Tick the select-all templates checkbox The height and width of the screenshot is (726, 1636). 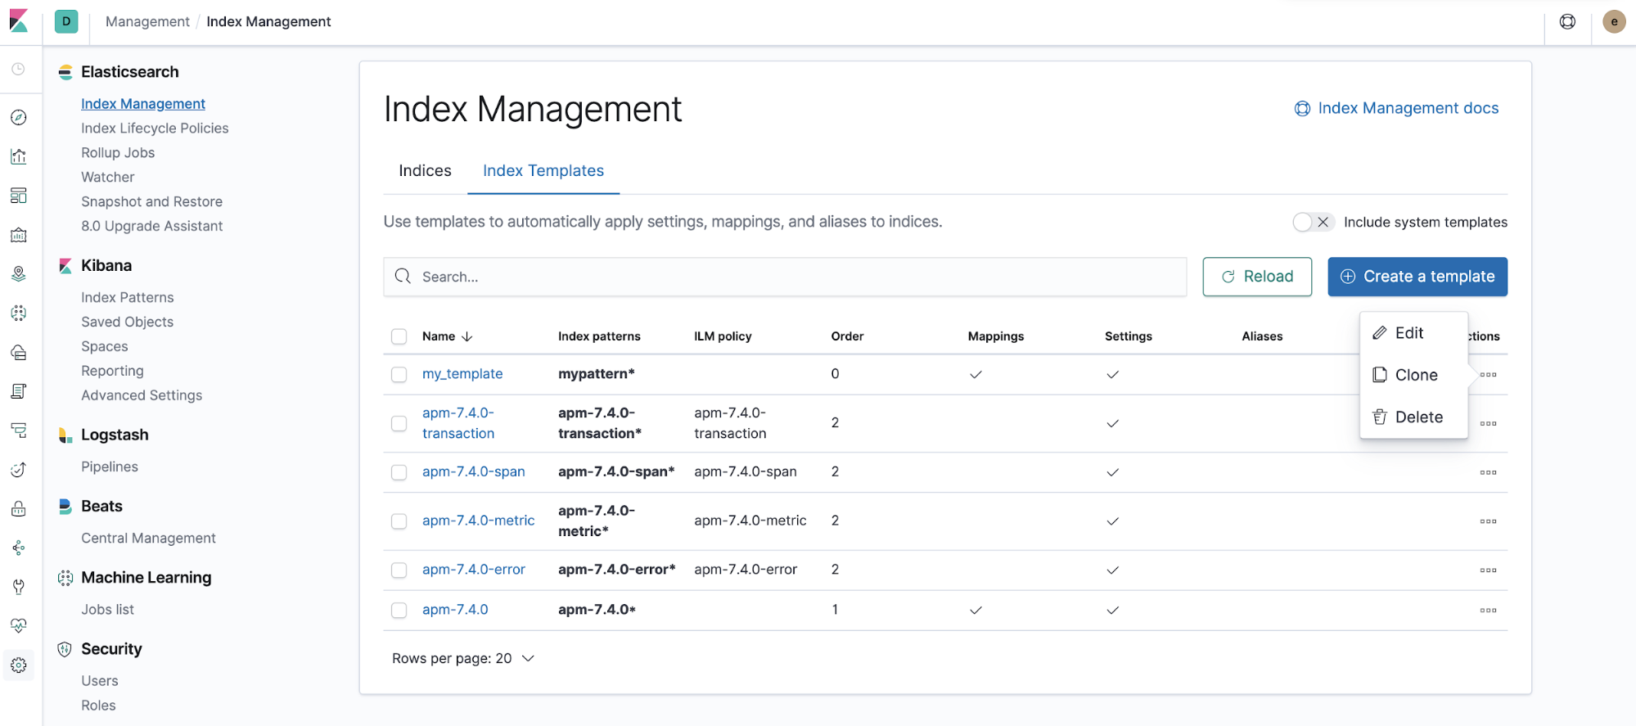pos(399,336)
